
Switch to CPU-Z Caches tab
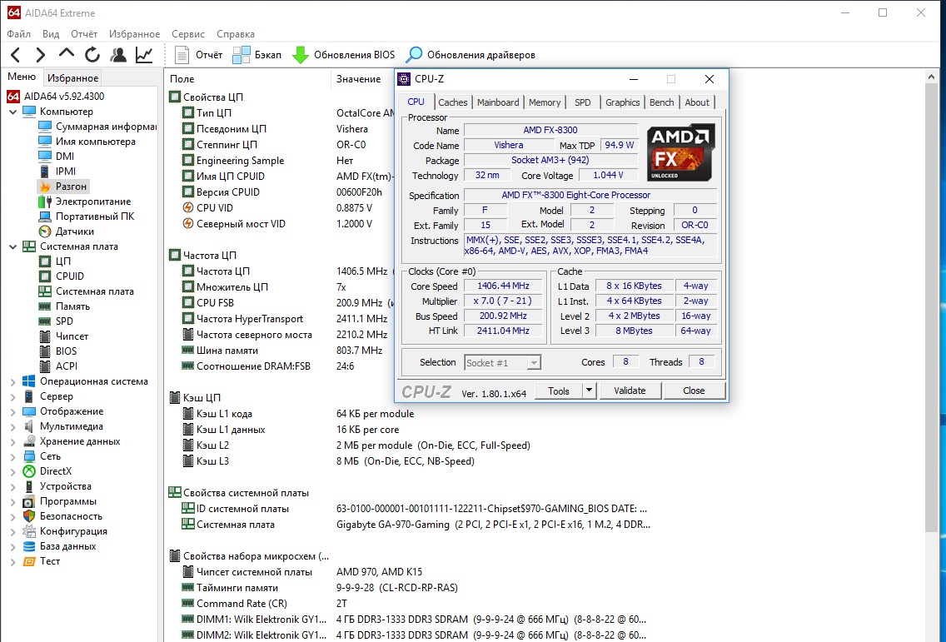tap(452, 102)
